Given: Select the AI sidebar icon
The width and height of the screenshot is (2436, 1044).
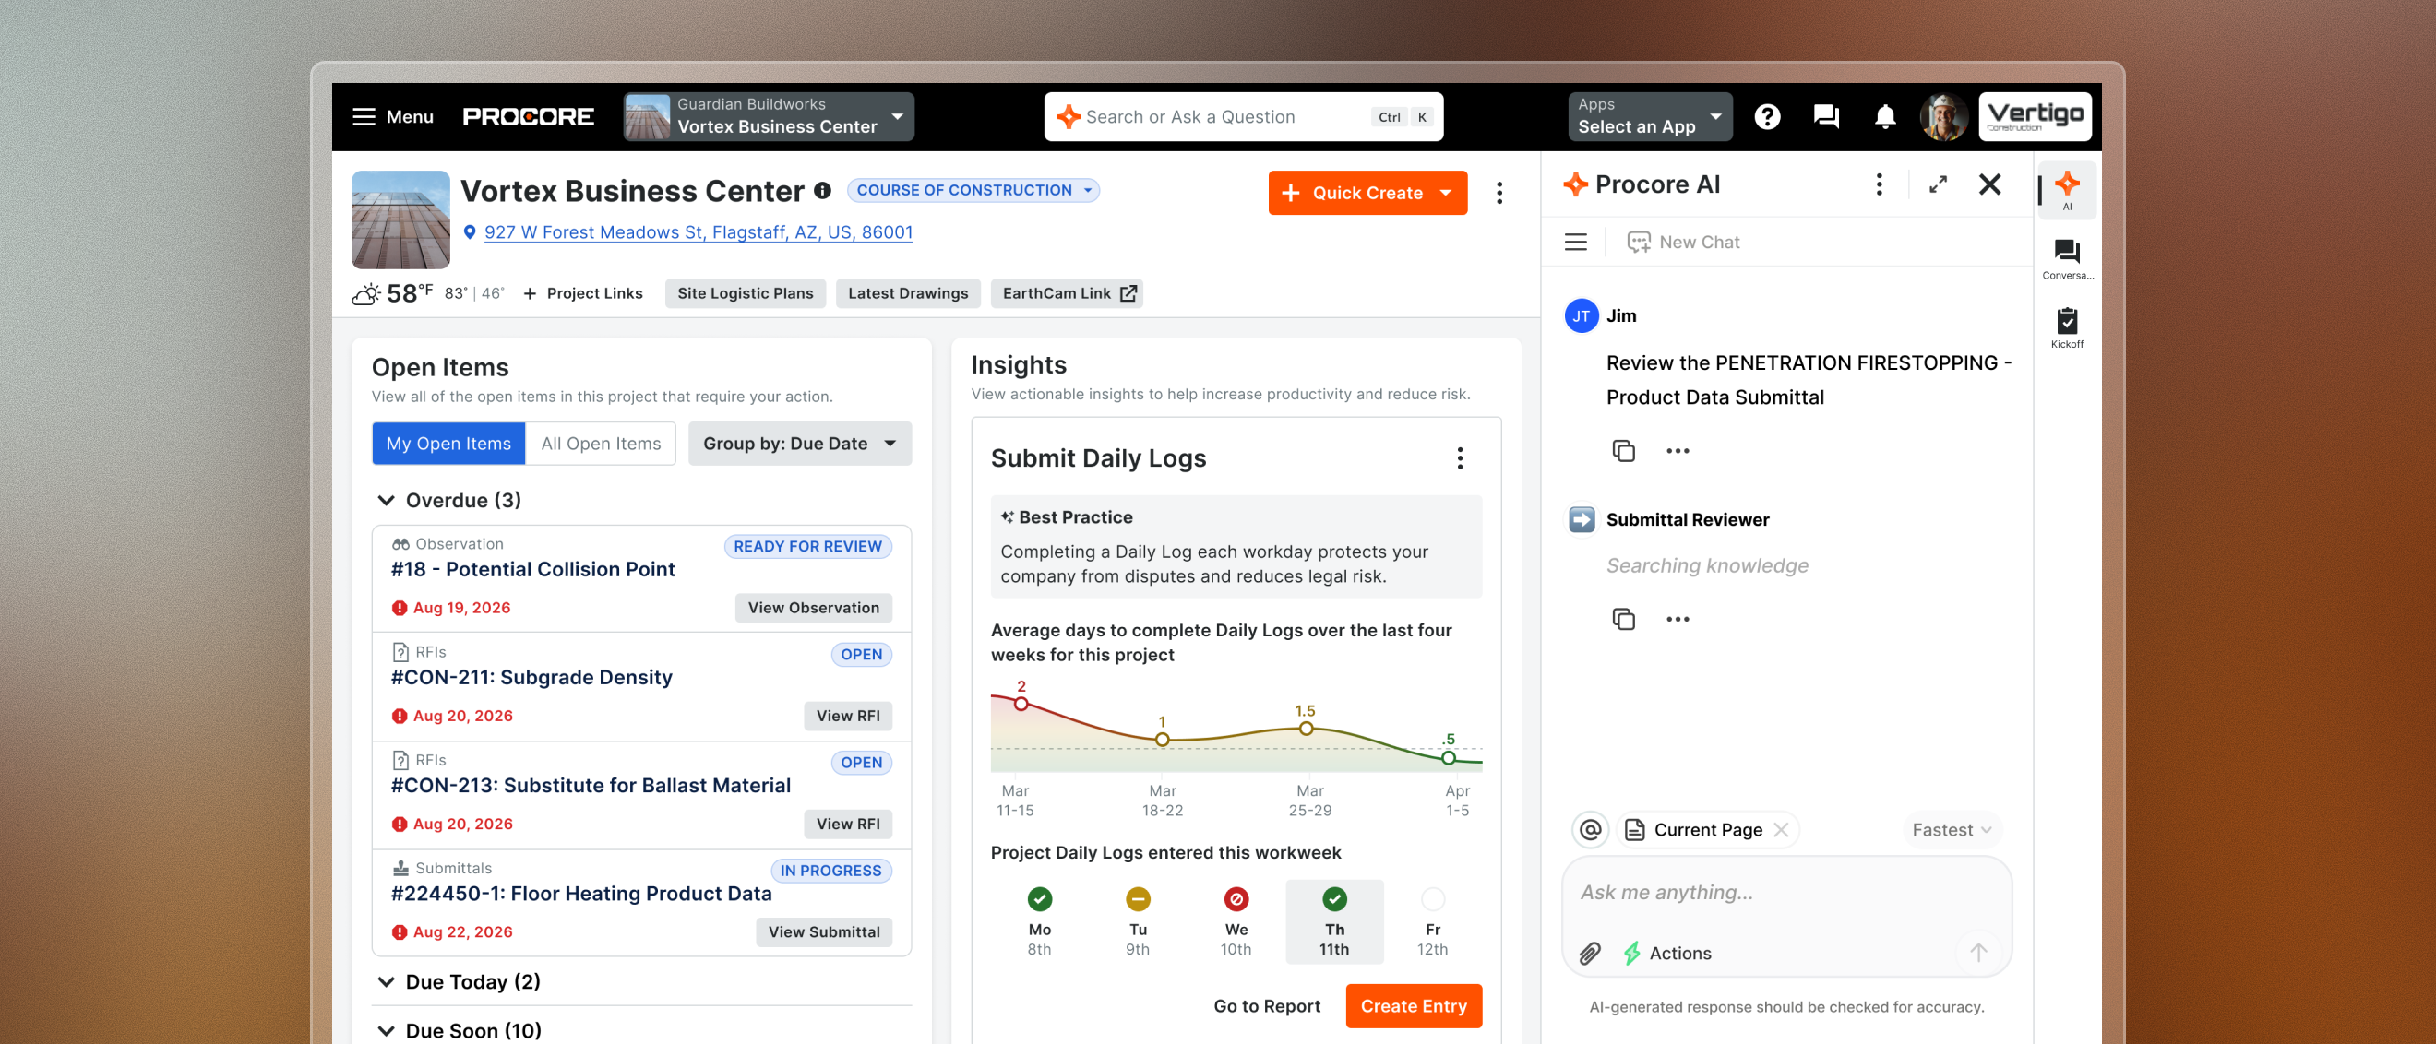Looking at the screenshot, I should (2066, 191).
